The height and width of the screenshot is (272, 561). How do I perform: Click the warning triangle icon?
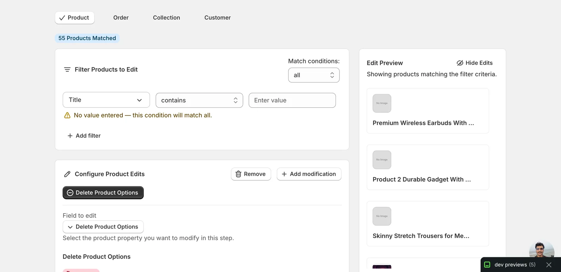67,116
